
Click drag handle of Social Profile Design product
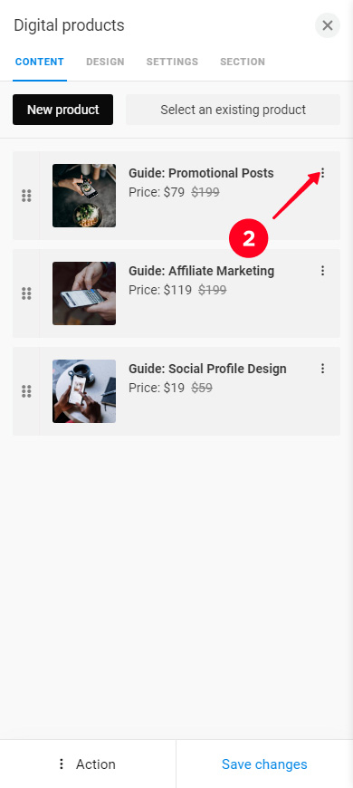tap(26, 391)
